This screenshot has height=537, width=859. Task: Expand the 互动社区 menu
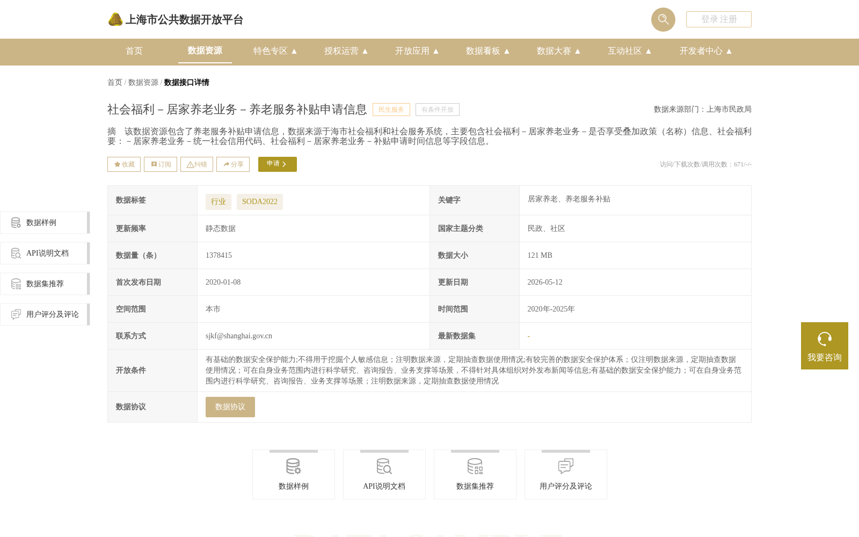point(629,51)
